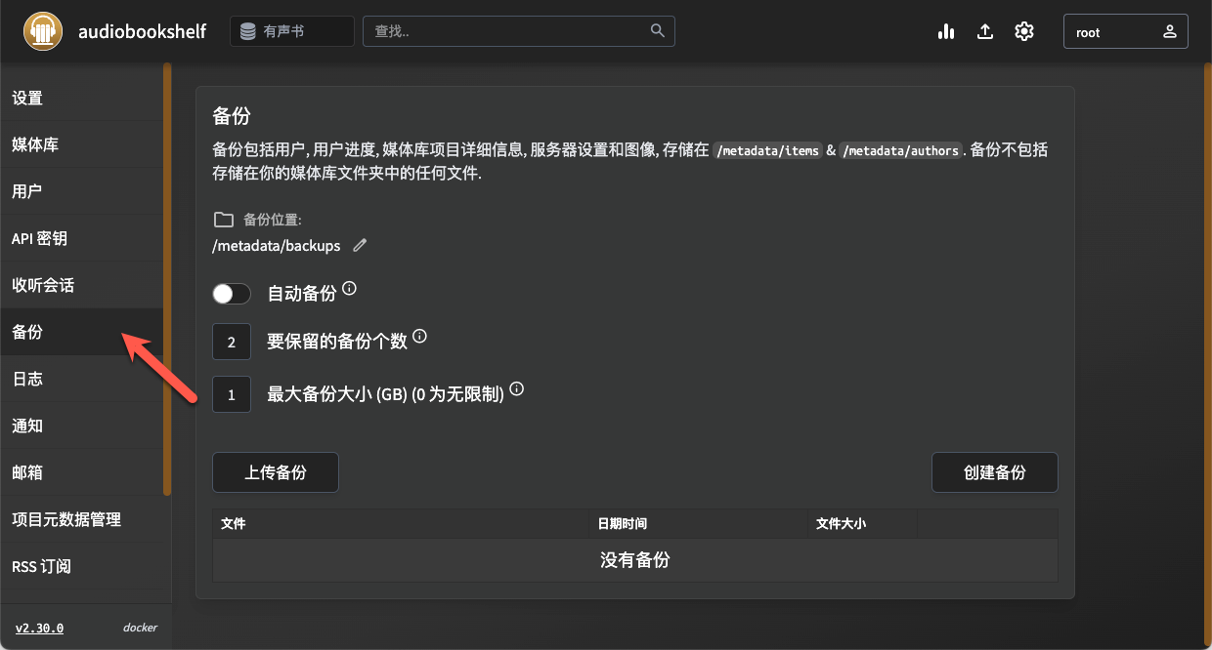Click the person icon beside root
Screen dimensions: 1212x650
(x=1170, y=31)
